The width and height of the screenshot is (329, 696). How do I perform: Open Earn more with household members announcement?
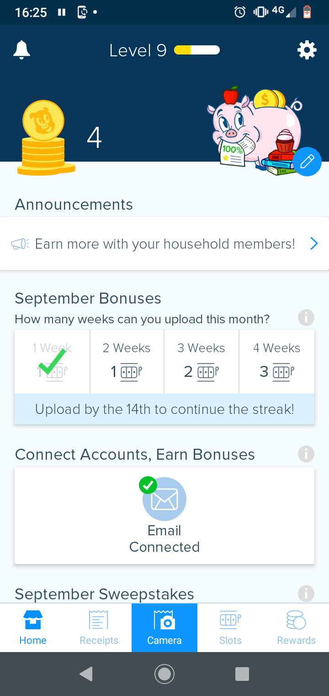pos(164,244)
